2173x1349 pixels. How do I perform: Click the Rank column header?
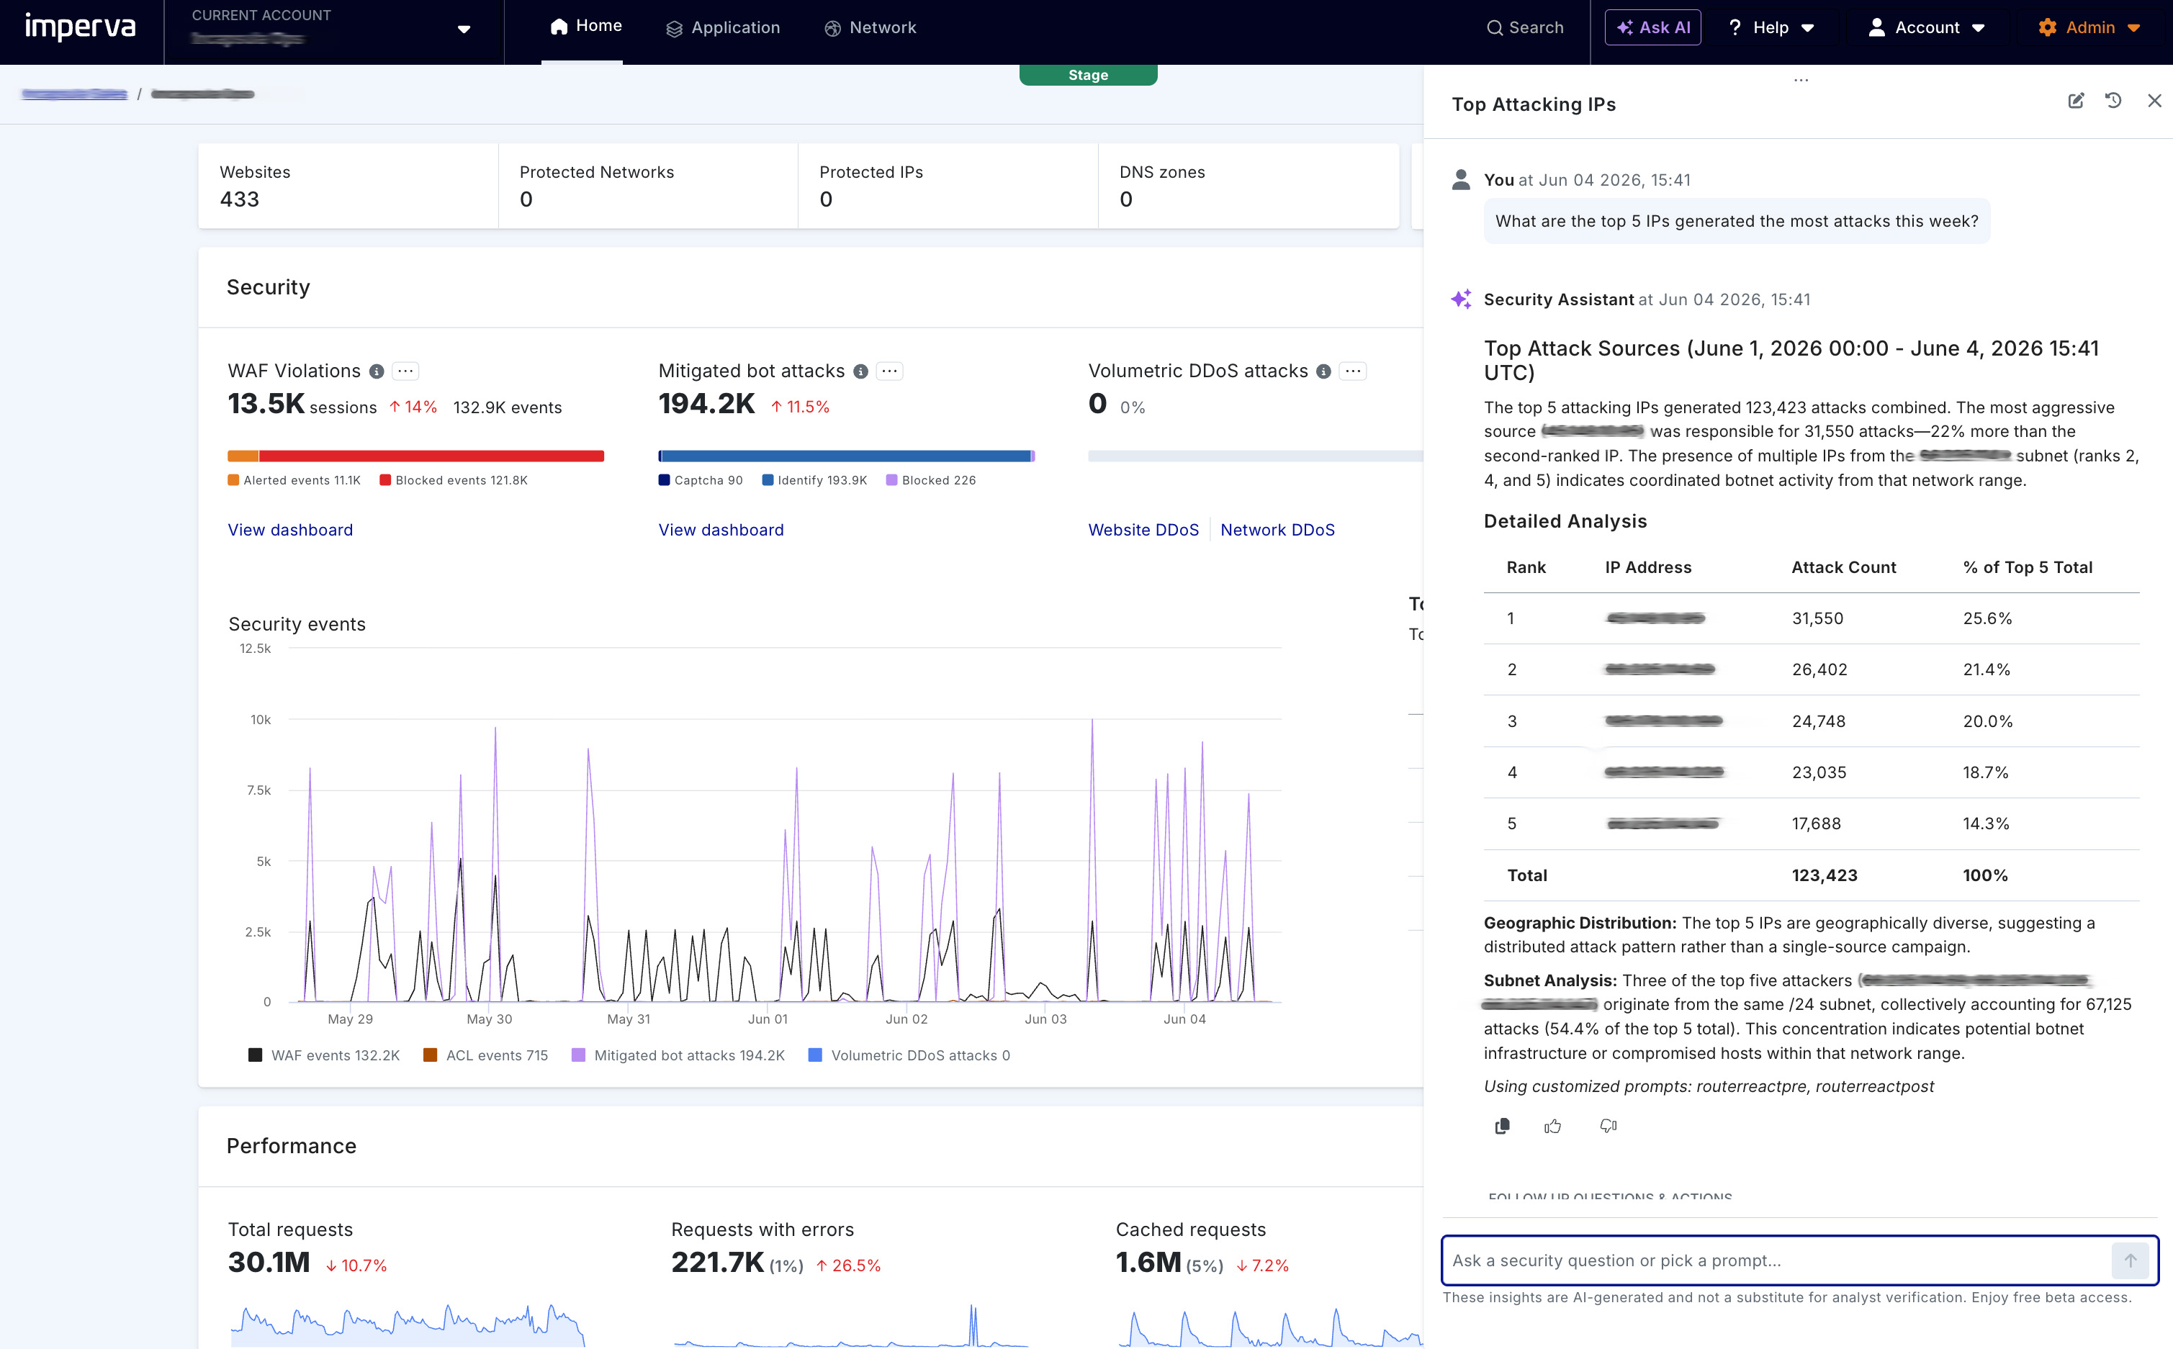point(1526,567)
